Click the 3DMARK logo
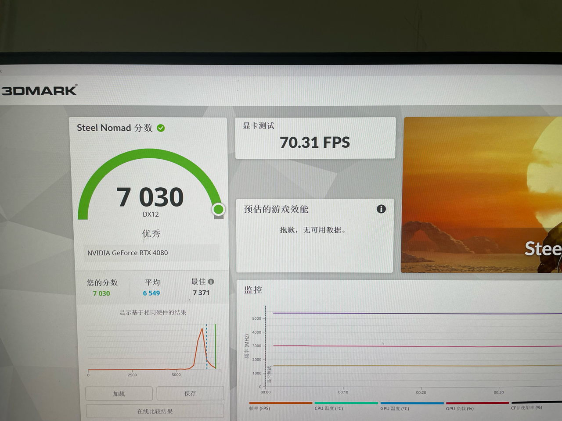 tap(40, 90)
